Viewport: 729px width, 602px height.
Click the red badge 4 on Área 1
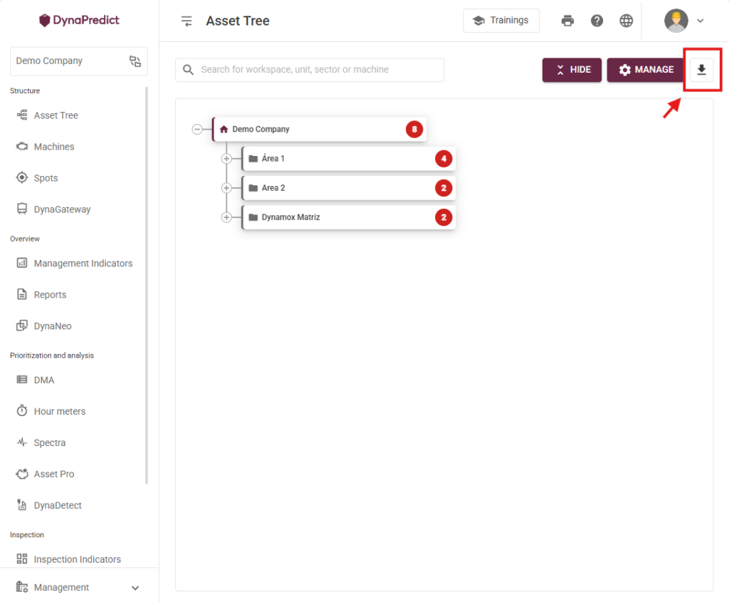point(444,159)
